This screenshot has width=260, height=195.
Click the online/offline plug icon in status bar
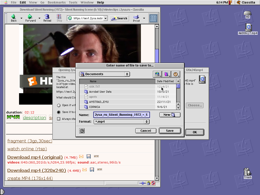143,183
